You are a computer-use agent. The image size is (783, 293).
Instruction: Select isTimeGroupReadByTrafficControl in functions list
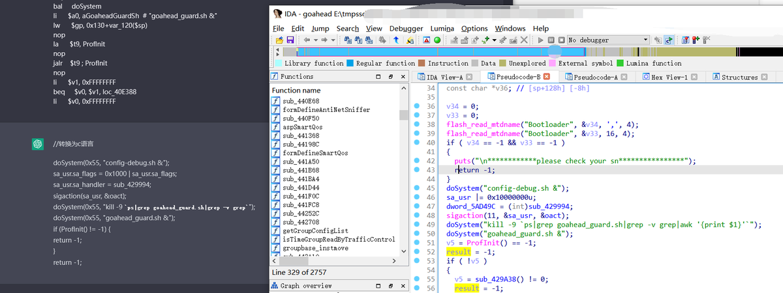click(339, 239)
